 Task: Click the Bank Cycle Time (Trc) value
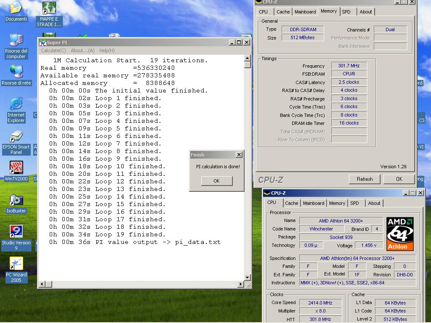pos(349,115)
